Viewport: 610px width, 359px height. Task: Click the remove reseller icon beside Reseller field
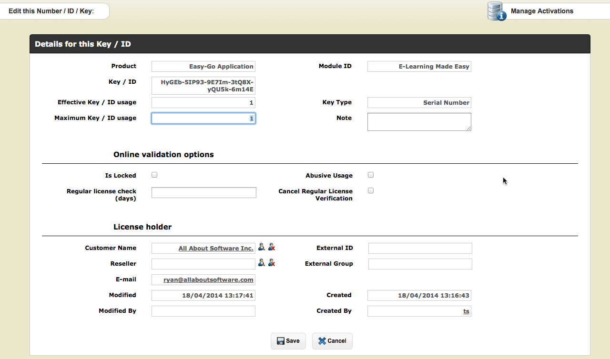pyautogui.click(x=272, y=263)
